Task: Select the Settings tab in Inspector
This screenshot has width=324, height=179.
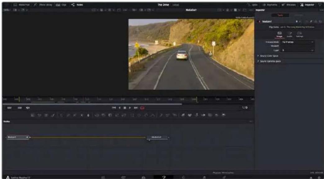Action: click(x=299, y=34)
